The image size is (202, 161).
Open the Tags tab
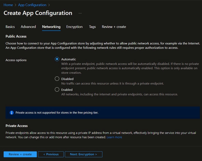[x=92, y=27]
